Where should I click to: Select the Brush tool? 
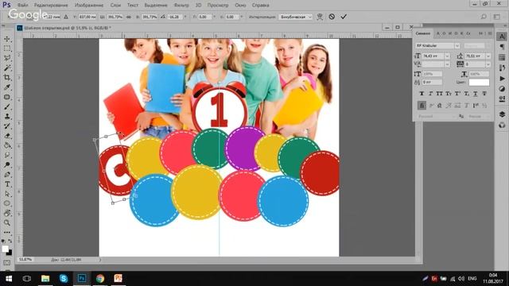[x=7, y=106]
